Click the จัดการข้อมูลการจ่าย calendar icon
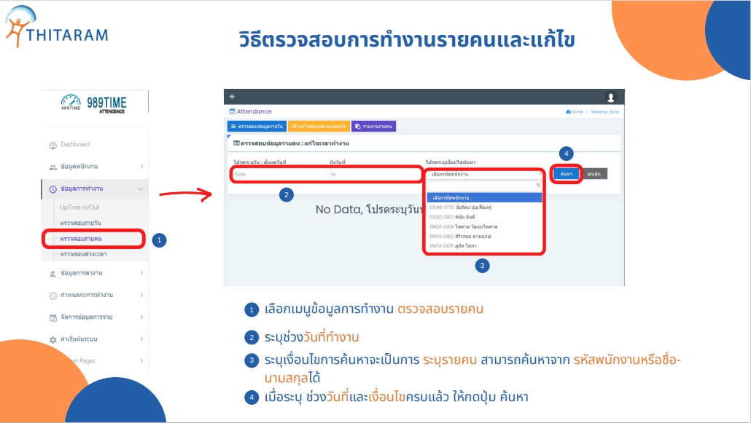Image resolution: width=751 pixels, height=423 pixels. click(x=52, y=317)
